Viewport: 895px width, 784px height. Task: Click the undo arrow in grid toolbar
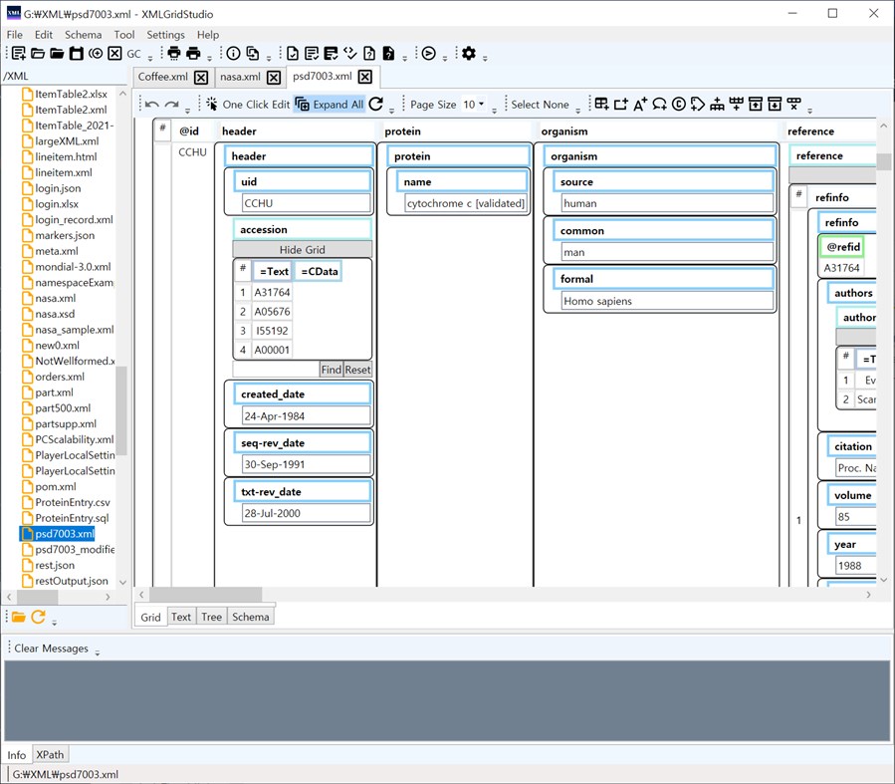(x=152, y=105)
